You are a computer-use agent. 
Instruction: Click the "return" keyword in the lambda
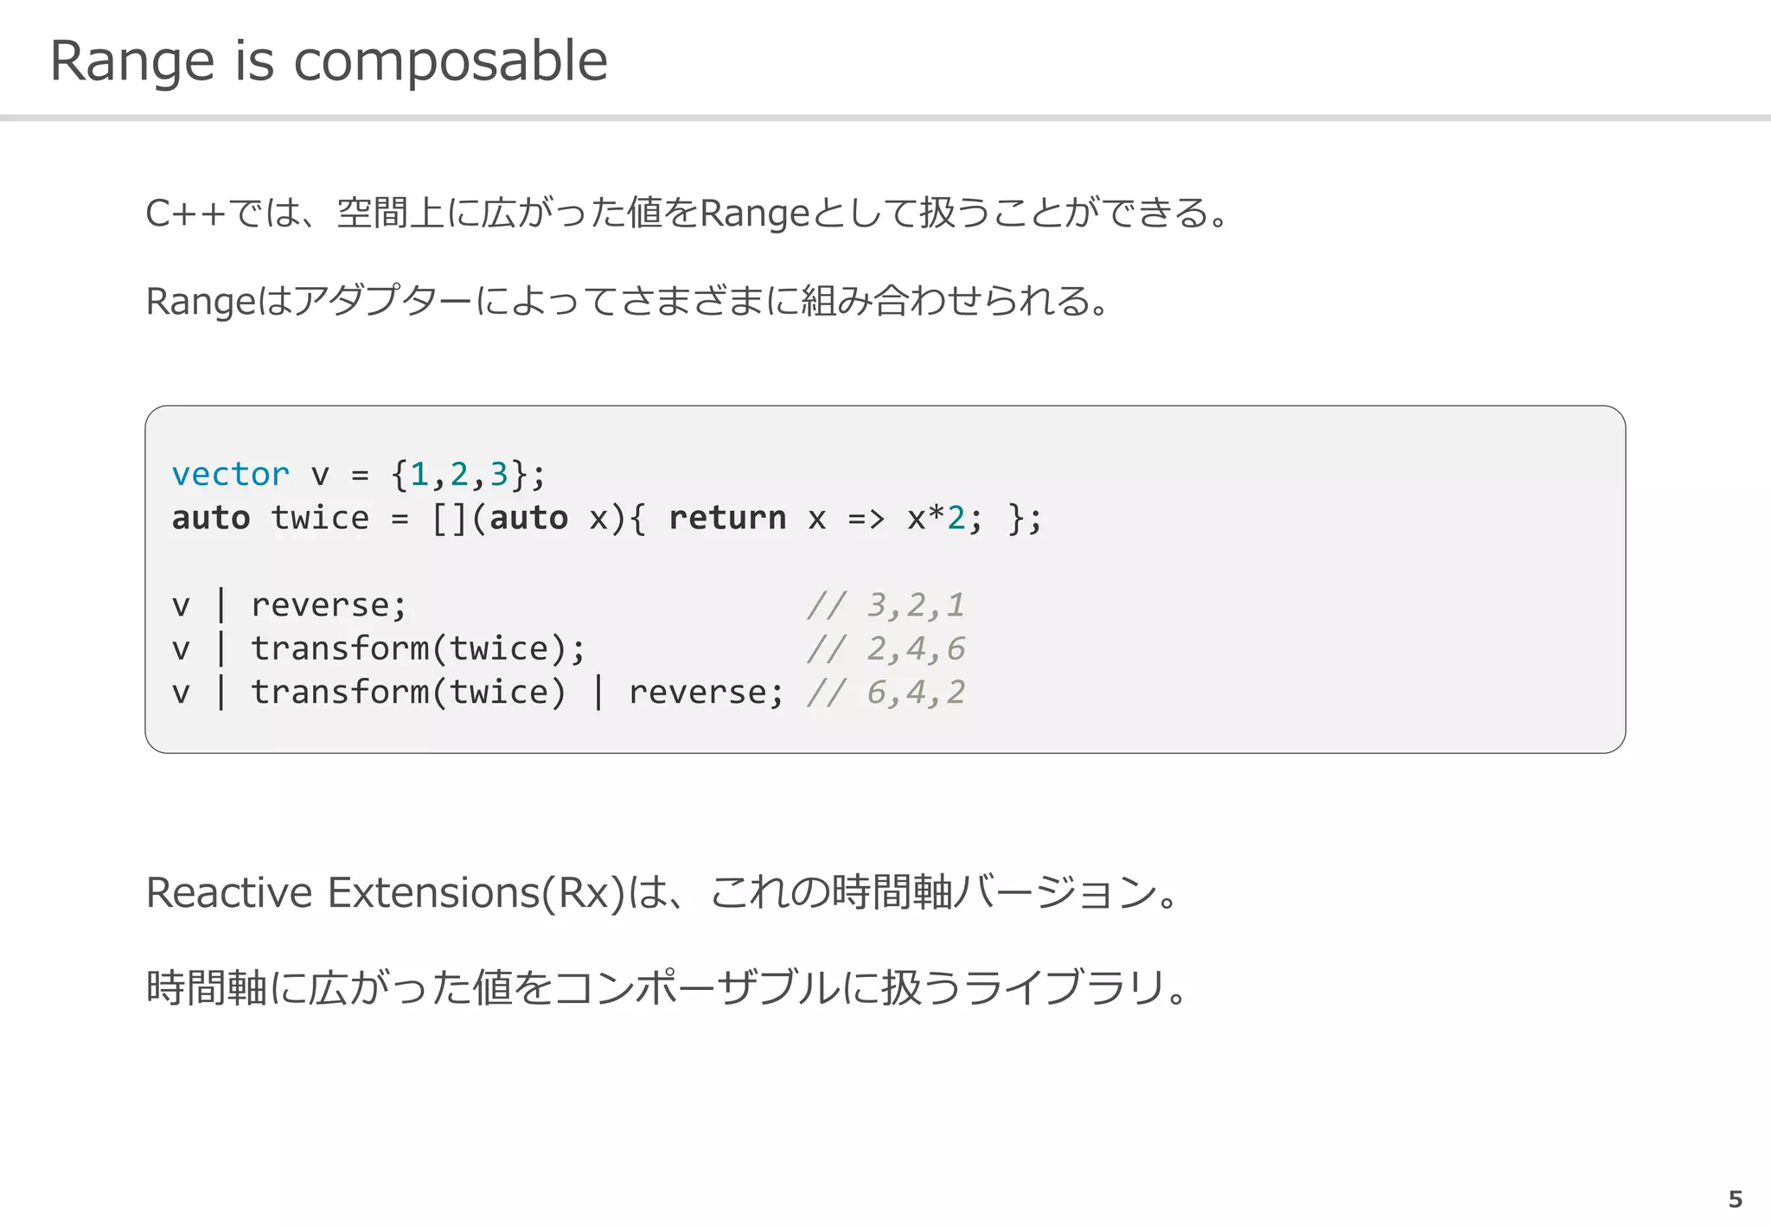click(x=727, y=518)
